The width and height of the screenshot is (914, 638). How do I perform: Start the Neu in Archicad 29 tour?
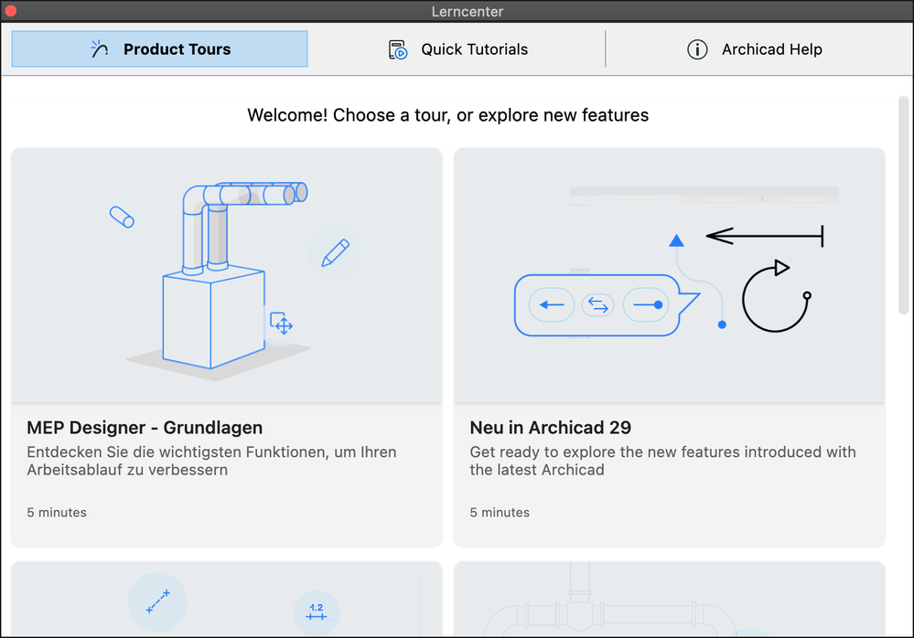[x=551, y=428]
